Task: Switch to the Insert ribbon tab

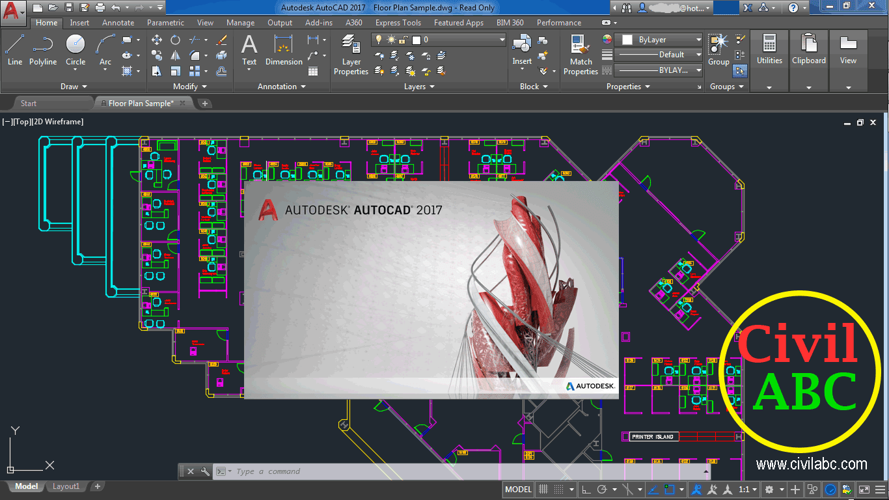Action: [x=80, y=23]
